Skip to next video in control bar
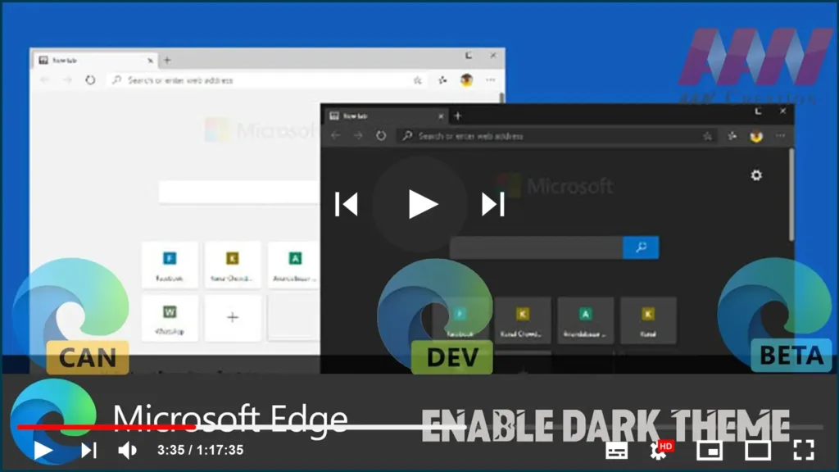 coord(88,450)
